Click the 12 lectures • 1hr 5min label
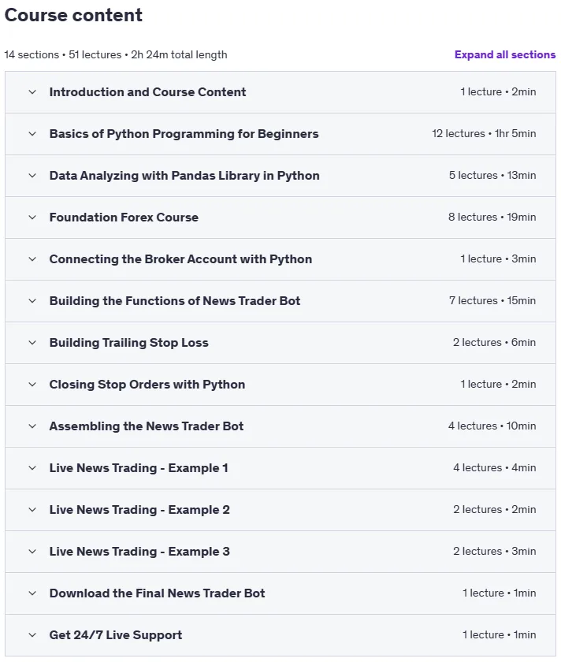The image size is (561, 662). point(484,133)
